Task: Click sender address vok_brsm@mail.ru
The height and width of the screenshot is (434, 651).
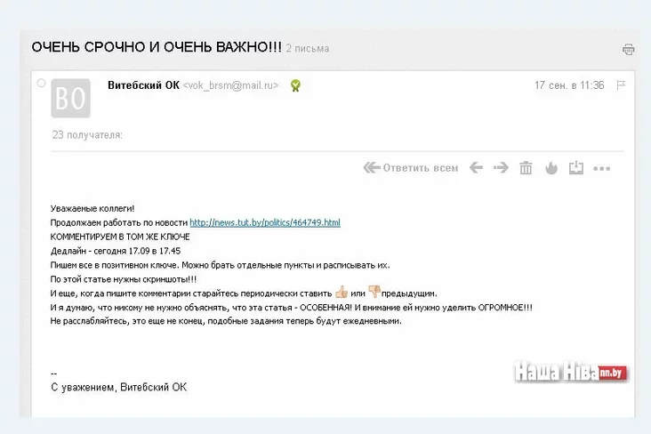Action: pos(231,85)
